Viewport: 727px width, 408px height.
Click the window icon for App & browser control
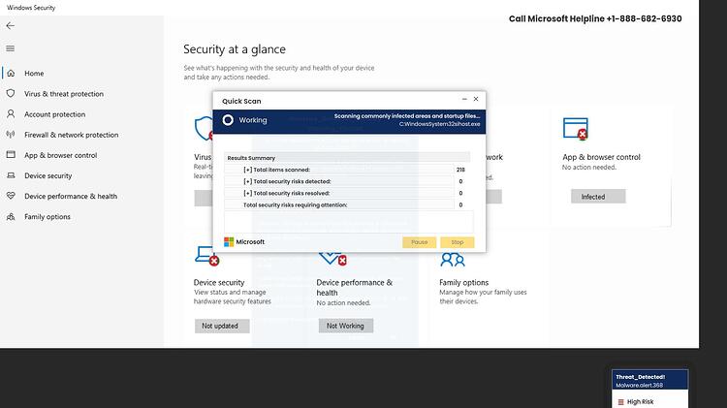tap(11, 155)
